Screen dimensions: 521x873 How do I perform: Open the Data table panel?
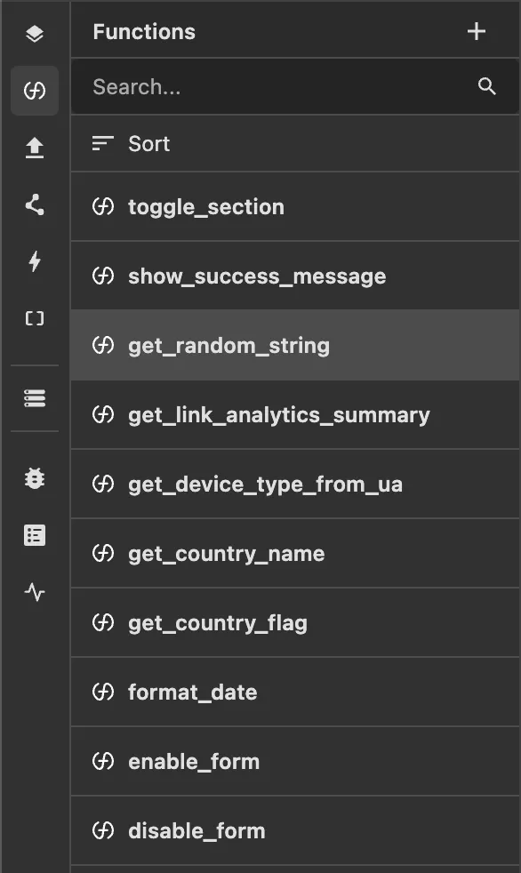[35, 534]
